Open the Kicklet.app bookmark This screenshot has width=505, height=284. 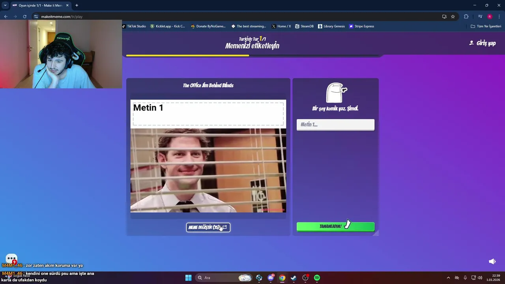168,26
